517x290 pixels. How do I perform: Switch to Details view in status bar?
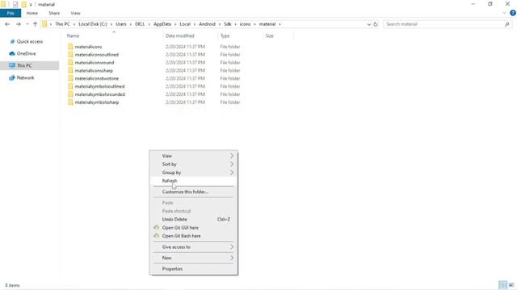click(502, 285)
